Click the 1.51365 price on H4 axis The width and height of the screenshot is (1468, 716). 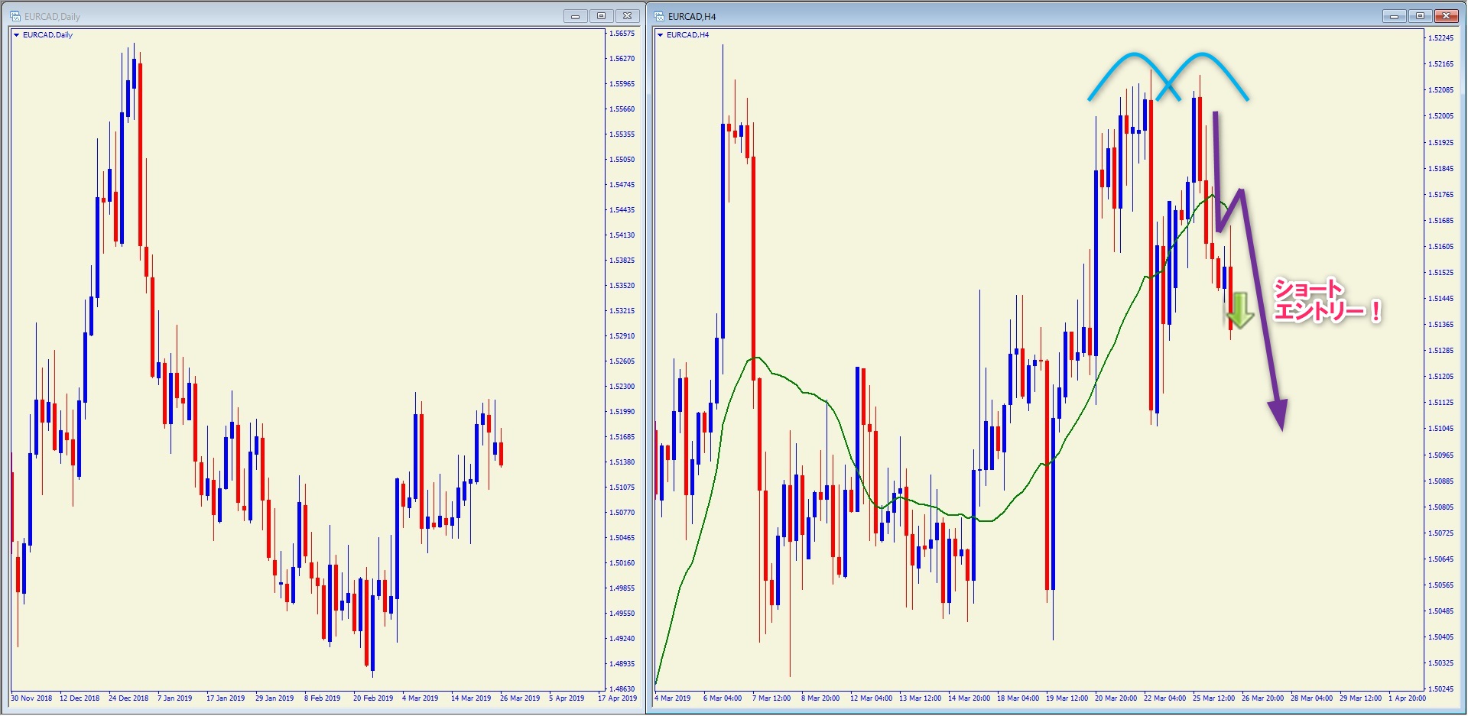click(1440, 325)
